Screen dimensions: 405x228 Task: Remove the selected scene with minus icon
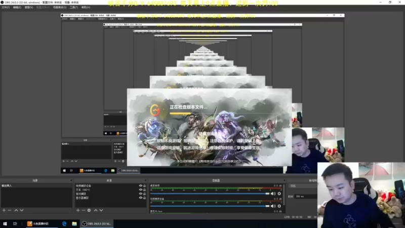(10, 210)
